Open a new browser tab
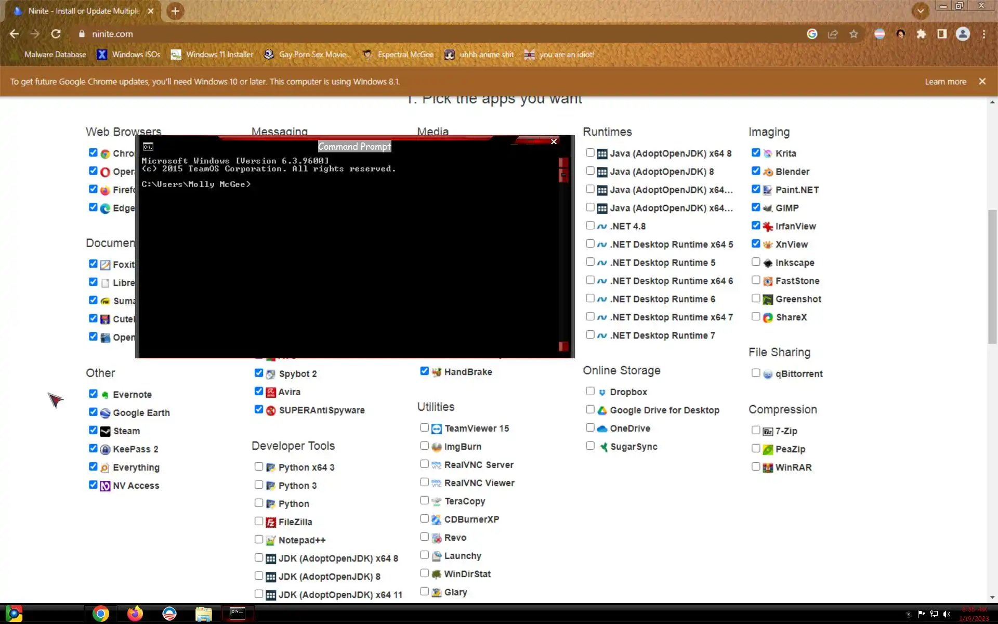This screenshot has width=998, height=624. [x=175, y=11]
